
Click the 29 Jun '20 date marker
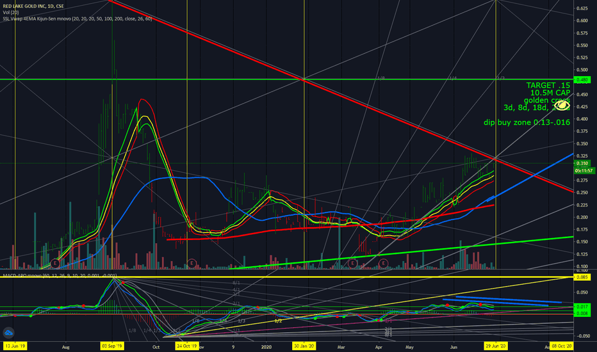[495, 346]
